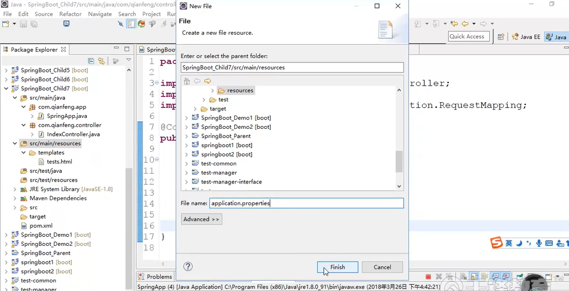Screen dimensions: 569x291
Task: Switch to the Java perspective
Action: pyautogui.click(x=557, y=37)
